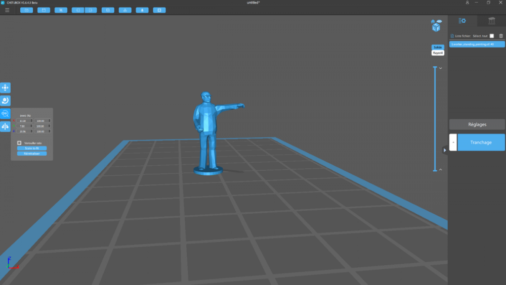Viewport: 506px width, 285px height.
Task: Open the dropdown arrow beside Tranchage
Action: pyautogui.click(x=453, y=142)
